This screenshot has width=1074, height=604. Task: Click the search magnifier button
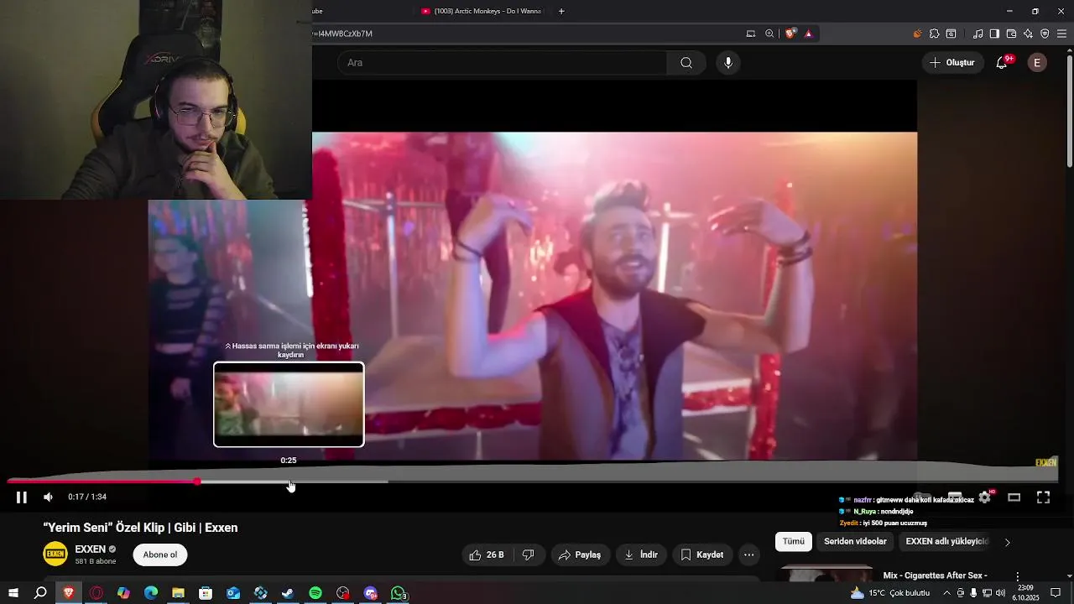pyautogui.click(x=686, y=63)
